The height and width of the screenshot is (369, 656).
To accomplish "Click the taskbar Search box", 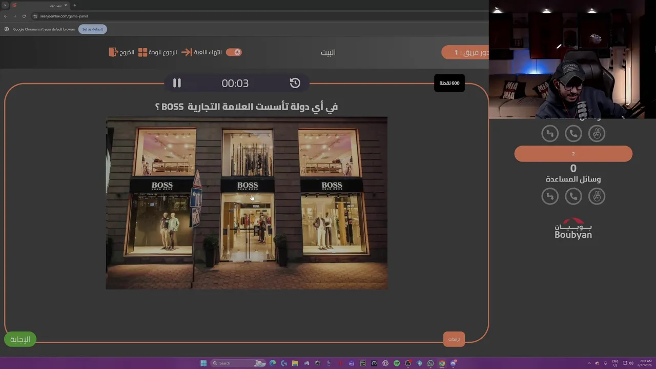I will tap(238, 363).
